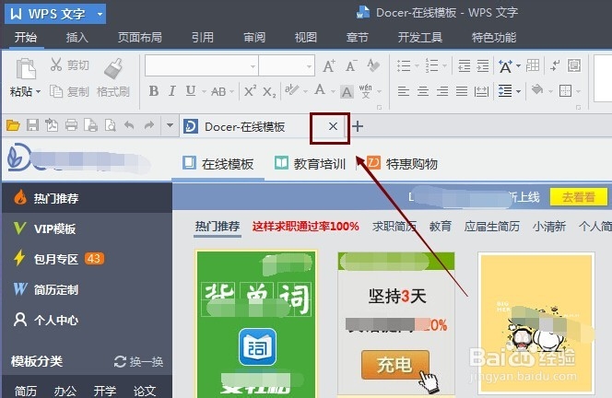Image resolution: width=612 pixels, height=398 pixels.
Task: Increase font size with A+ icon
Action: point(329,65)
